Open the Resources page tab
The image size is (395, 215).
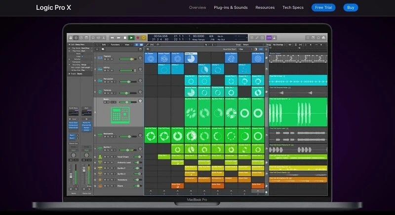point(265,7)
